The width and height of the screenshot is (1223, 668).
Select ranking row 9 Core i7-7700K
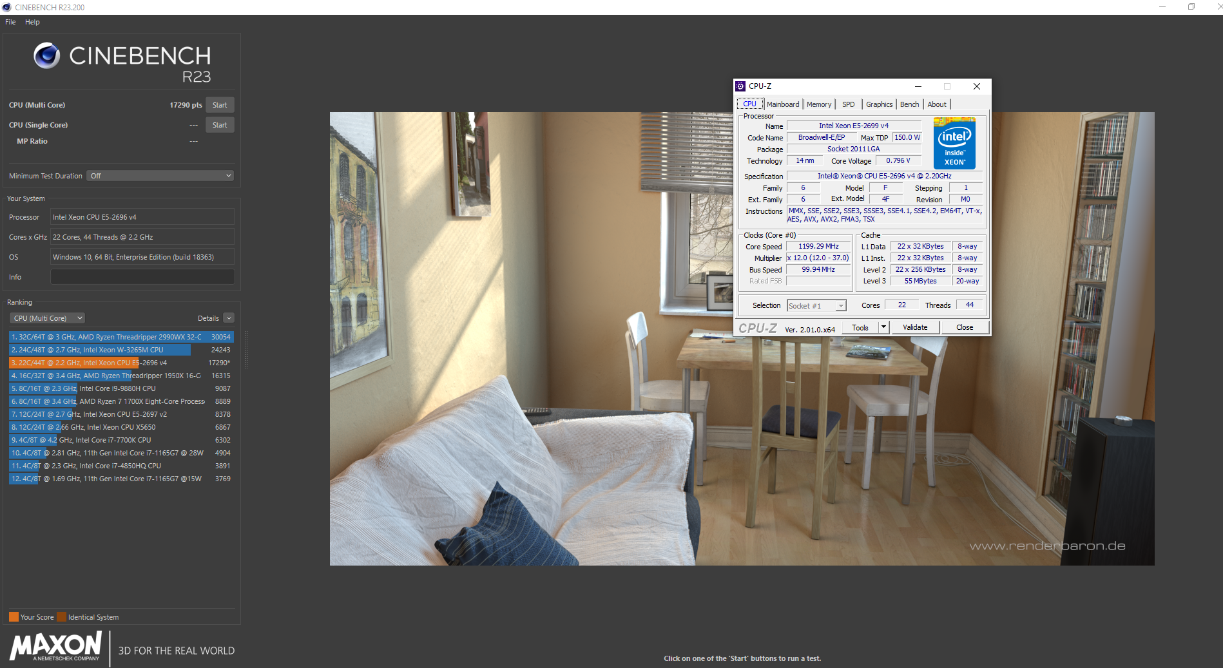pyautogui.click(x=121, y=440)
